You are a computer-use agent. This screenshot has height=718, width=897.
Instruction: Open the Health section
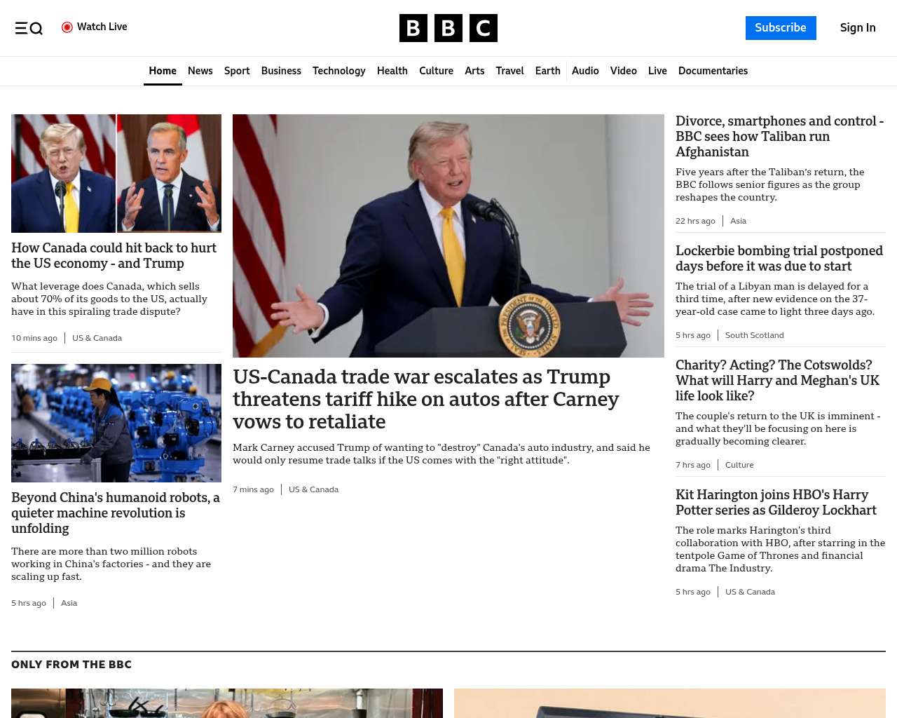click(392, 71)
